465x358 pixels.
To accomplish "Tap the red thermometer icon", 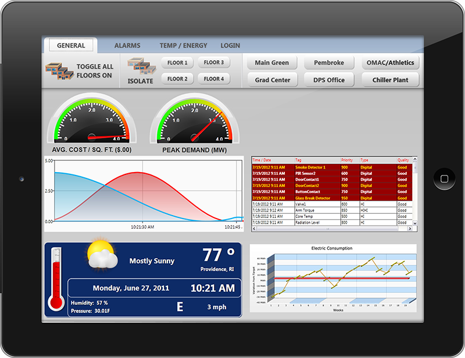I will (57, 280).
